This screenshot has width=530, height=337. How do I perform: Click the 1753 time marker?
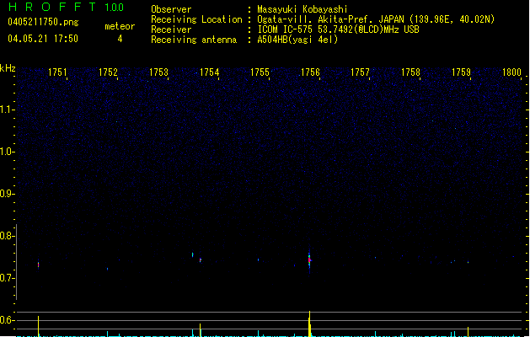tap(158, 72)
